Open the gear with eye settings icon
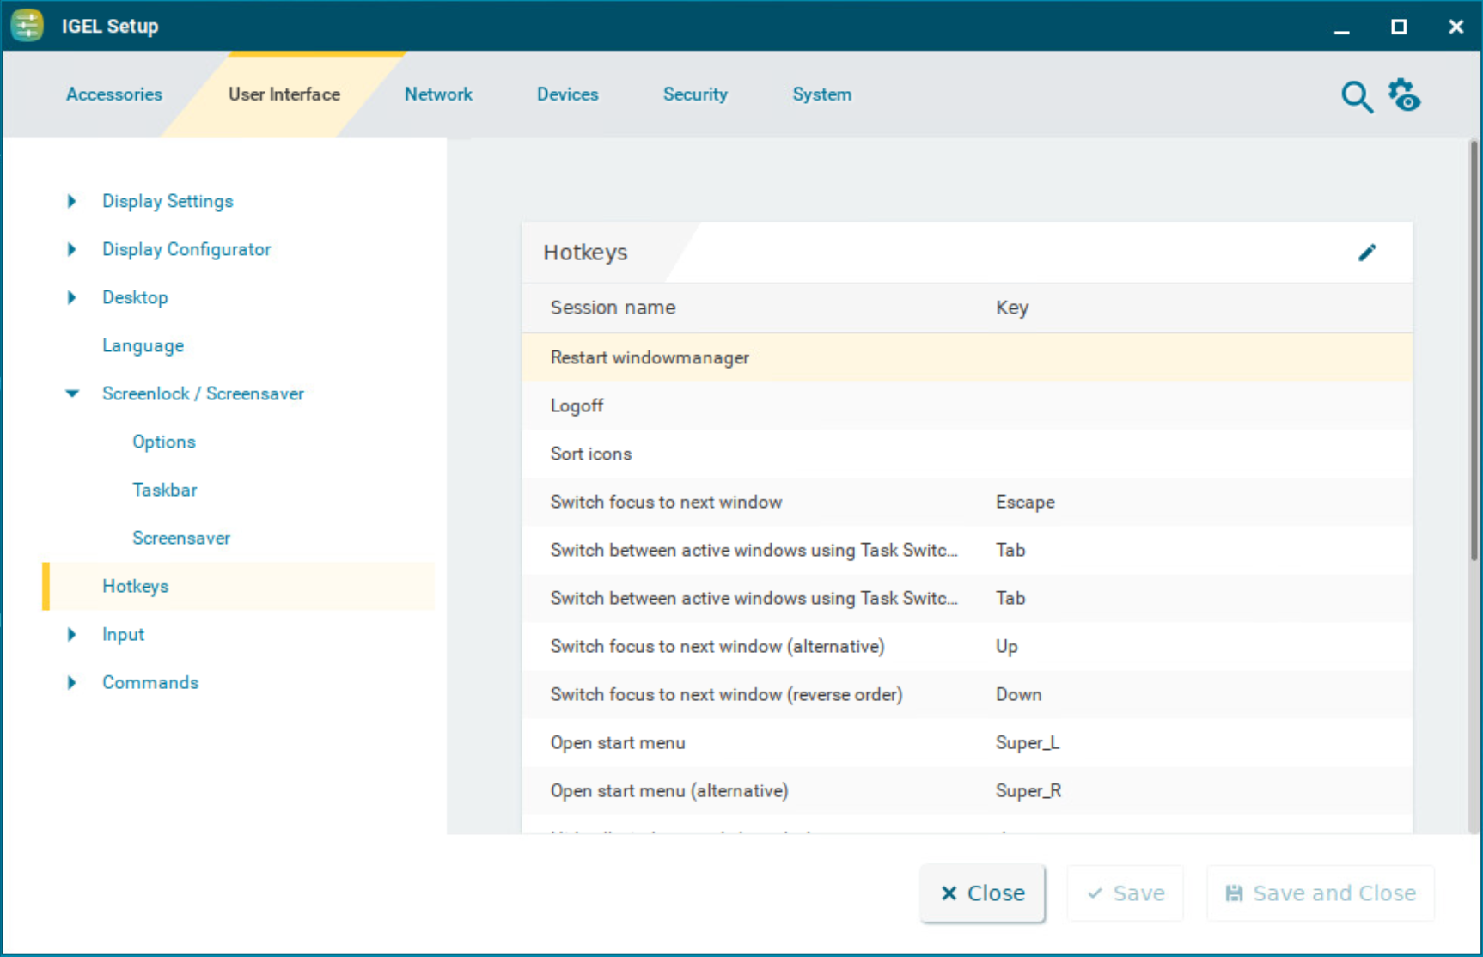The image size is (1483, 957). (1404, 95)
